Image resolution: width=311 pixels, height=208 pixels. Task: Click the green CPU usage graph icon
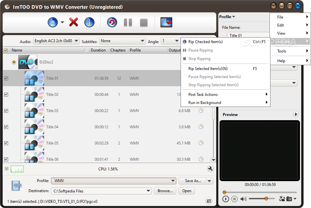(17, 169)
